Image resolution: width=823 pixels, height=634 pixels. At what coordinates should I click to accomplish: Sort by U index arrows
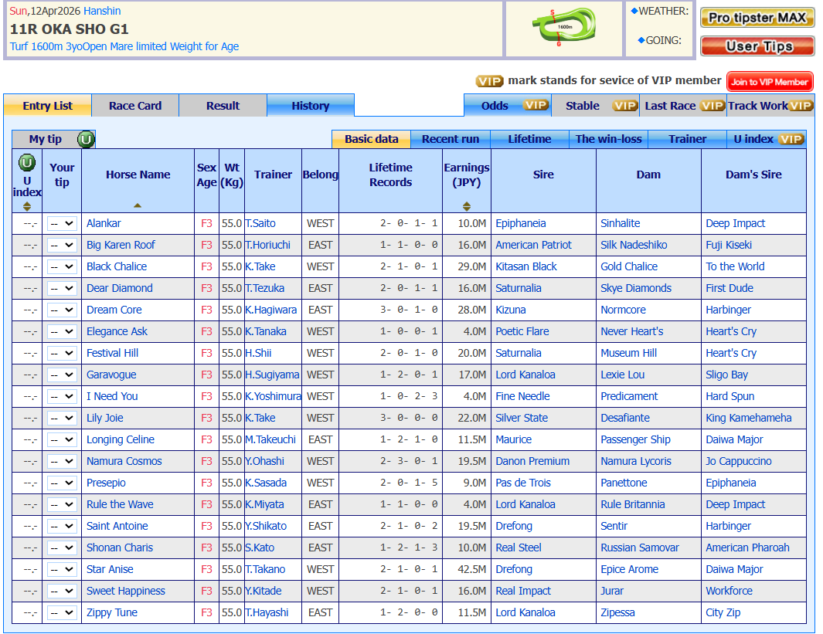(x=27, y=207)
